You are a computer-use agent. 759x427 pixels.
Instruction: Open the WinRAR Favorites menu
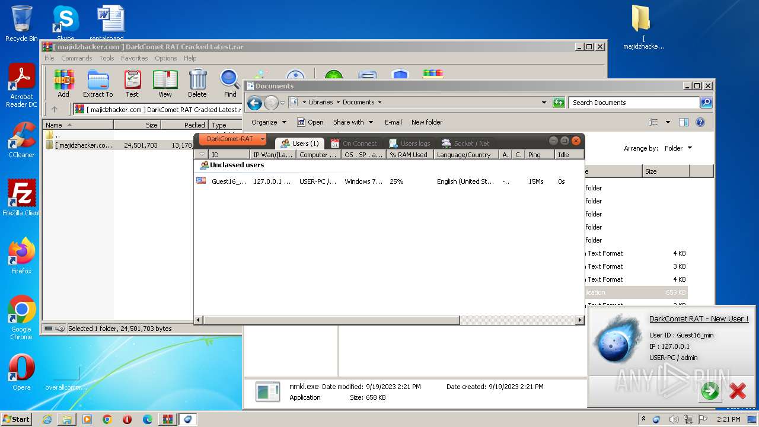tap(135, 58)
